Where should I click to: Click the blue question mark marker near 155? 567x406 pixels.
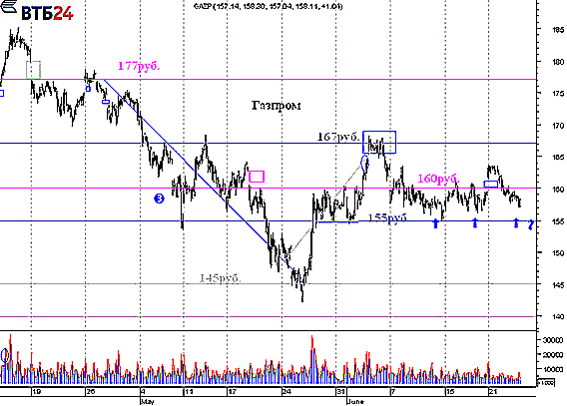click(x=530, y=224)
